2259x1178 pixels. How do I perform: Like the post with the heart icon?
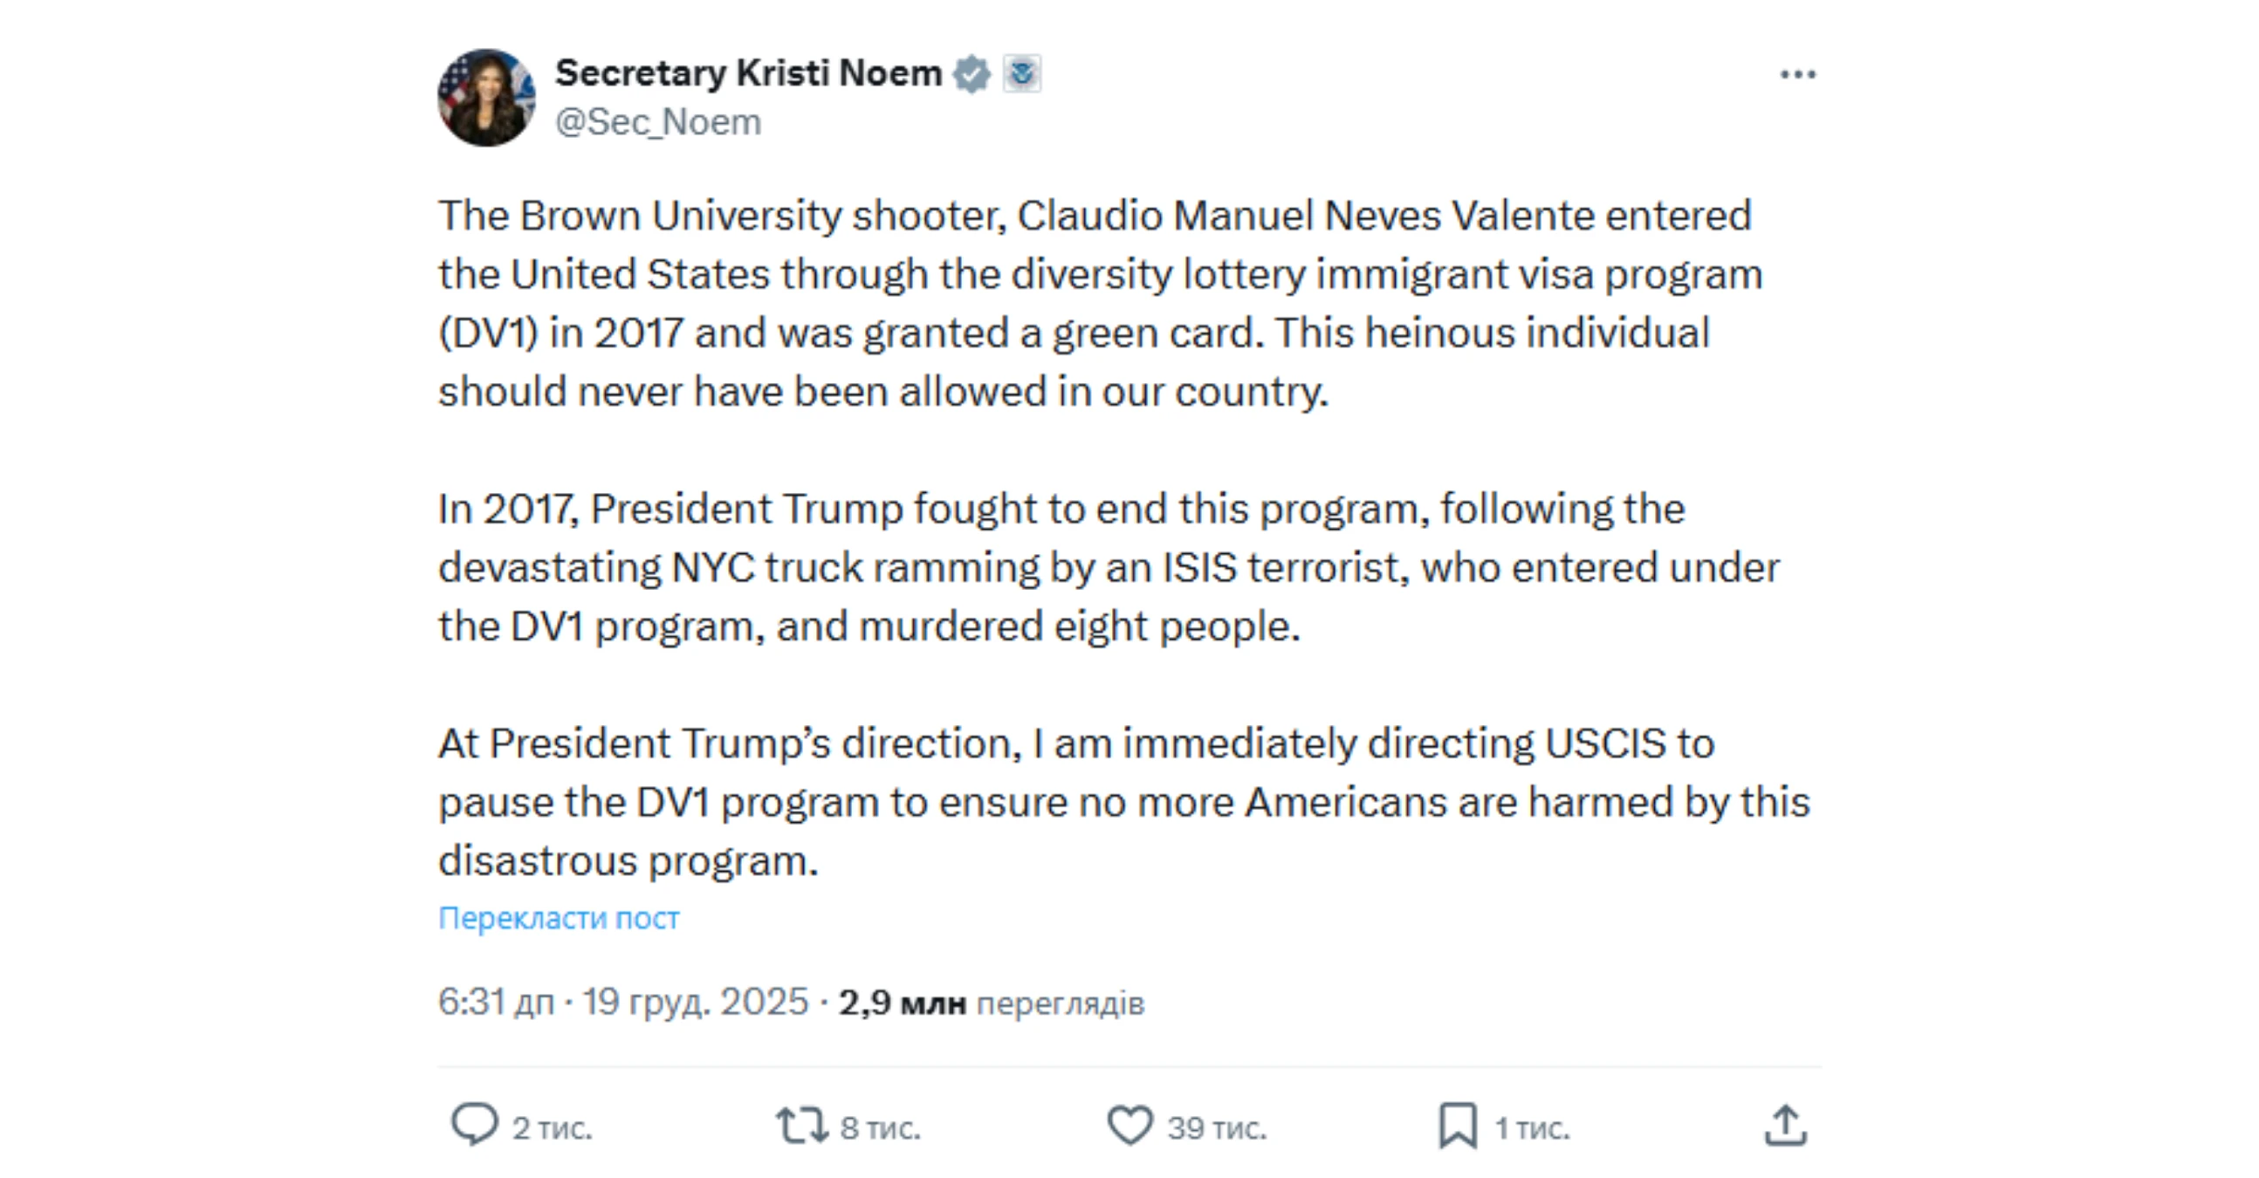click(1129, 1126)
